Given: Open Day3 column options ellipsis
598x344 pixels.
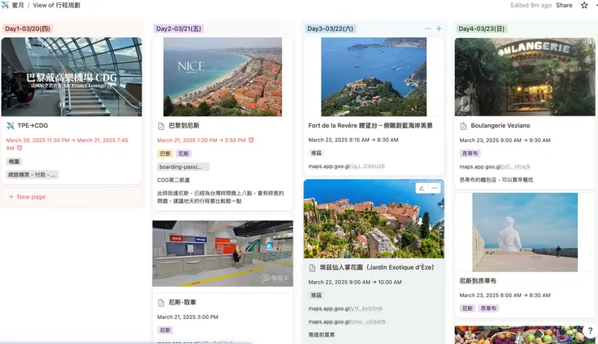Looking at the screenshot, I should [x=428, y=28].
